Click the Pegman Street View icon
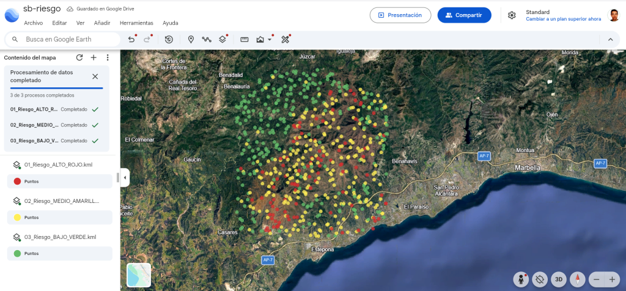 521,279
